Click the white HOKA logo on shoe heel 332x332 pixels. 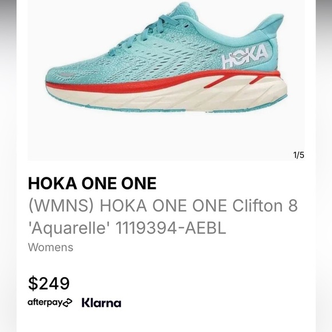coord(244,56)
